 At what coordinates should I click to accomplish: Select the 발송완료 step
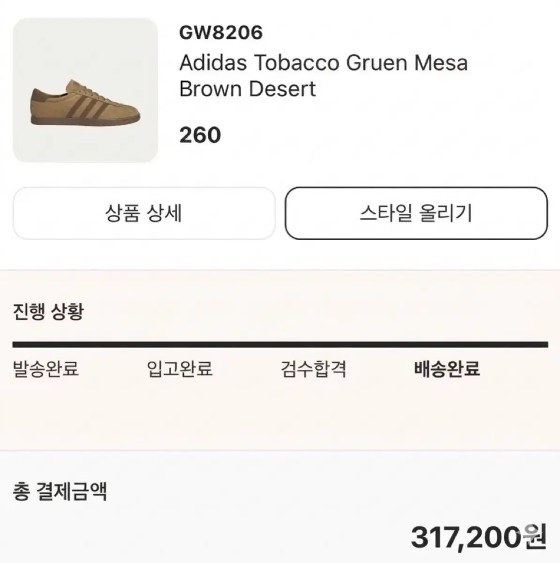pyautogui.click(x=45, y=369)
